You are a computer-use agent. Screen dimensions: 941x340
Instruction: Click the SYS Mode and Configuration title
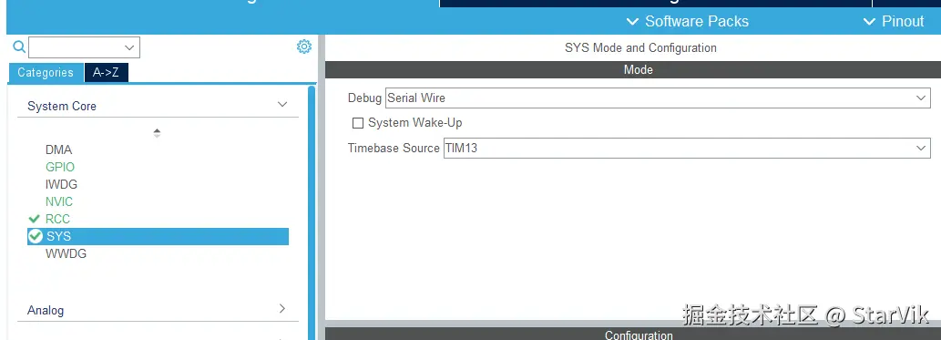point(640,48)
